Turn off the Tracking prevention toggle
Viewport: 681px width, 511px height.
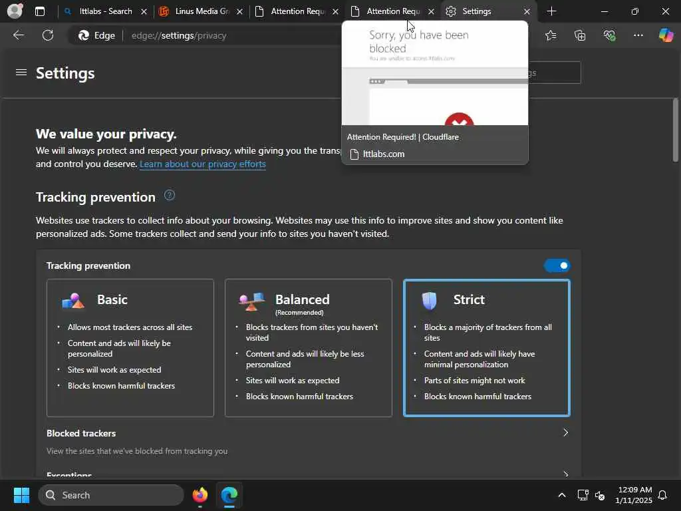(x=557, y=265)
